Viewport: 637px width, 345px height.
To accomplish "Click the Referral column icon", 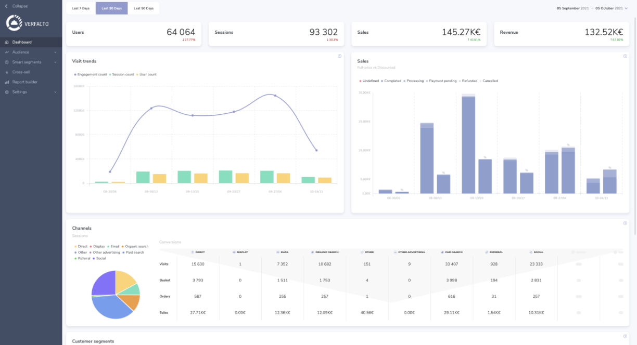I will (x=486, y=252).
